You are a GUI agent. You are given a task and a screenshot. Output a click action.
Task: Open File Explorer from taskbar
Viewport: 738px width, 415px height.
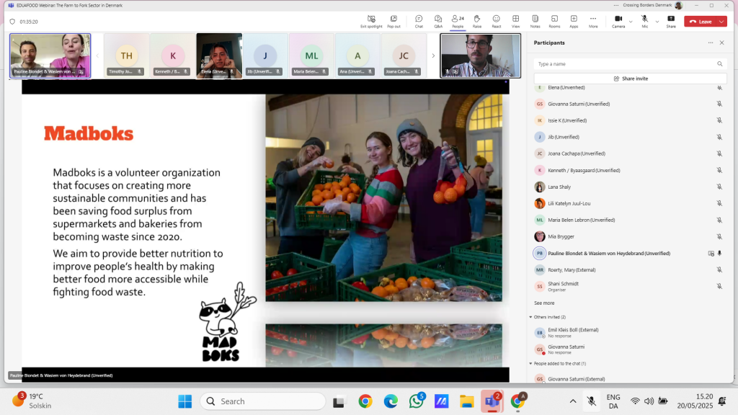(466, 401)
